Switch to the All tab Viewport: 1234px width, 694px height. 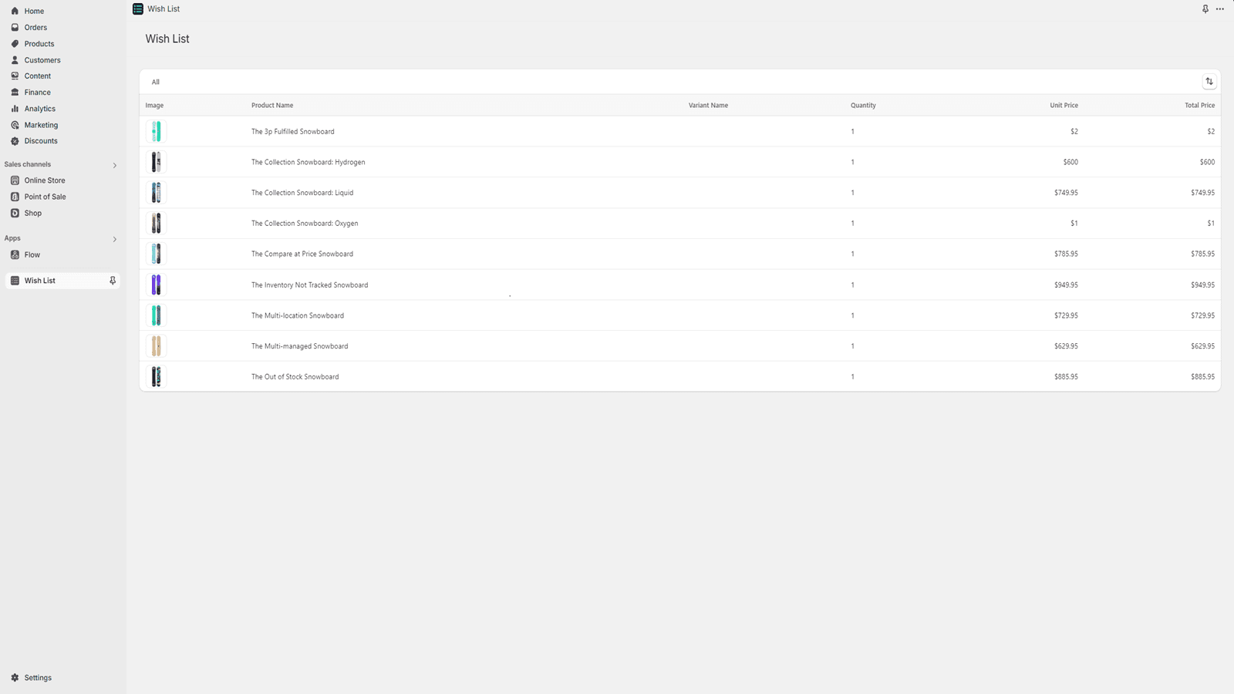pyautogui.click(x=155, y=82)
